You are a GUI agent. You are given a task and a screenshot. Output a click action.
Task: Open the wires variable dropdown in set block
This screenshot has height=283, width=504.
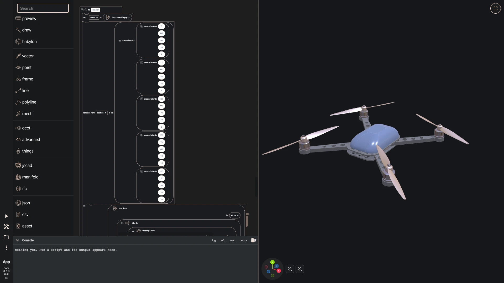94,18
